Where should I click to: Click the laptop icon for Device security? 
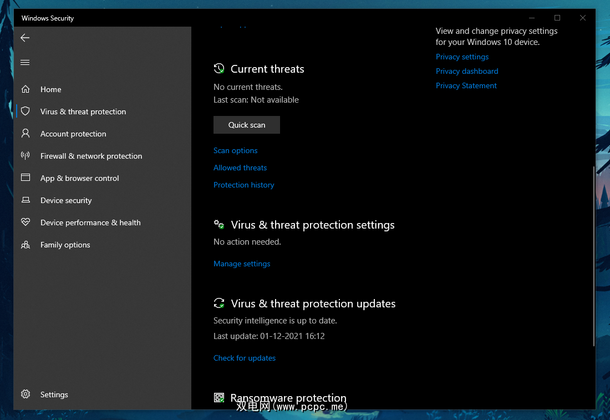click(x=26, y=200)
